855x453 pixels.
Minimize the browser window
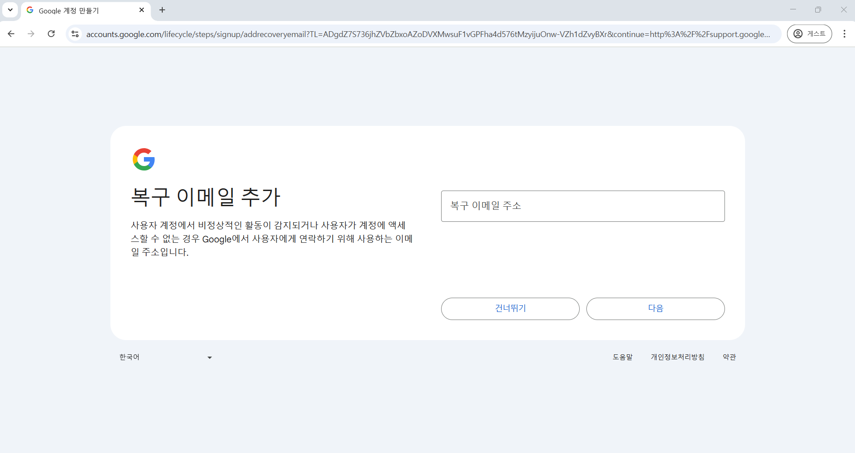793,10
